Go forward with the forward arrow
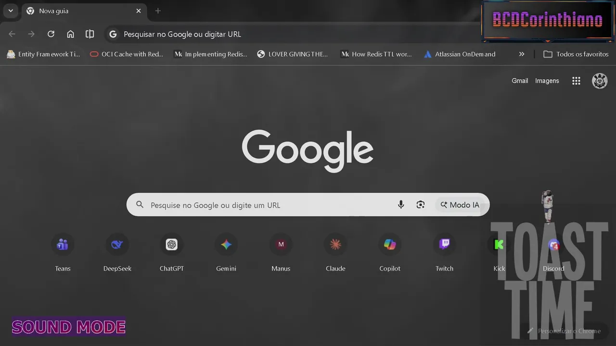The height and width of the screenshot is (346, 616). (x=31, y=34)
